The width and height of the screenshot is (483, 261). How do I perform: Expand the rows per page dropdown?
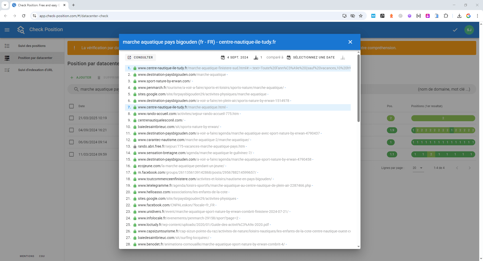click(418, 168)
